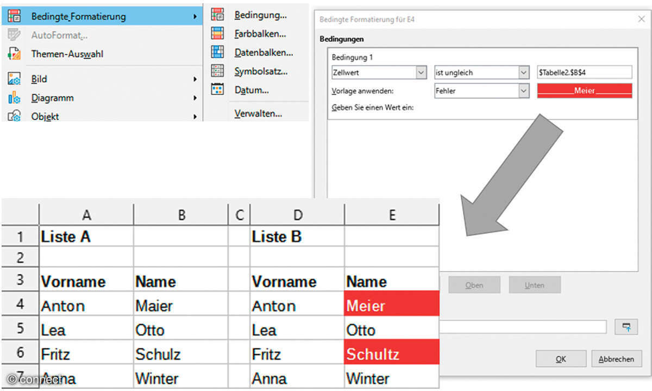The height and width of the screenshot is (391, 652).
Task: Click the Bedingte Formatierung icon
Action: (14, 16)
